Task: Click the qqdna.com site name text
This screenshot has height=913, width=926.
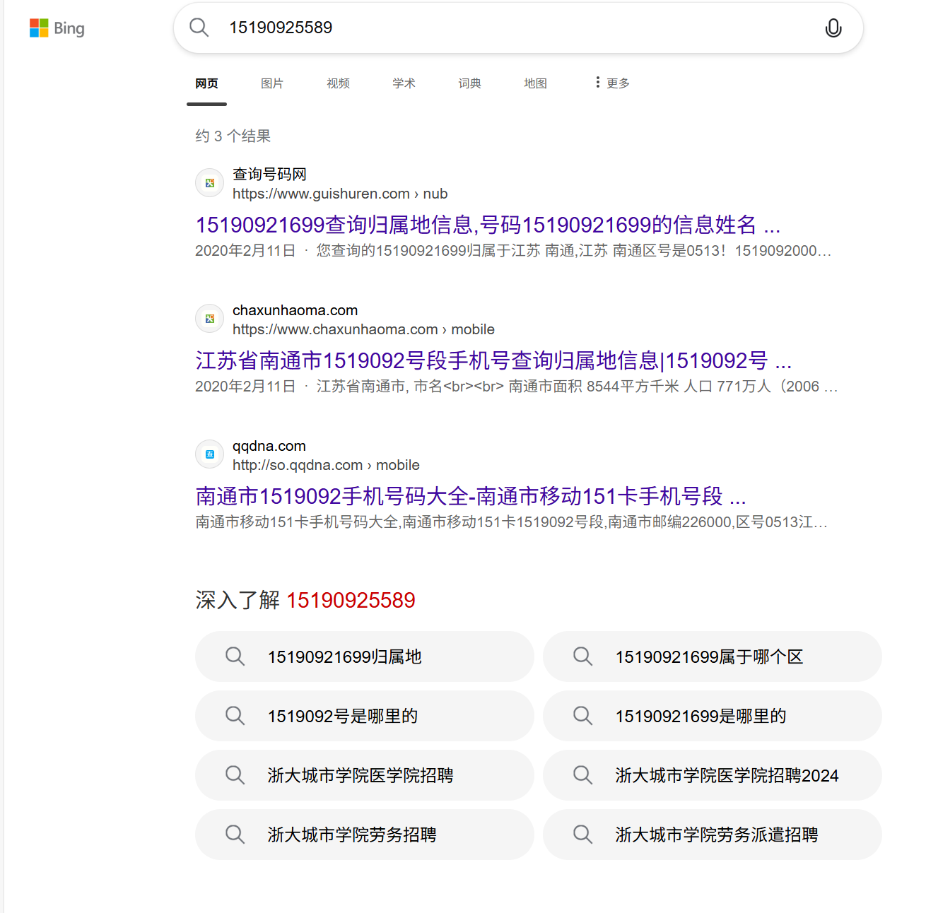Action: [x=269, y=446]
